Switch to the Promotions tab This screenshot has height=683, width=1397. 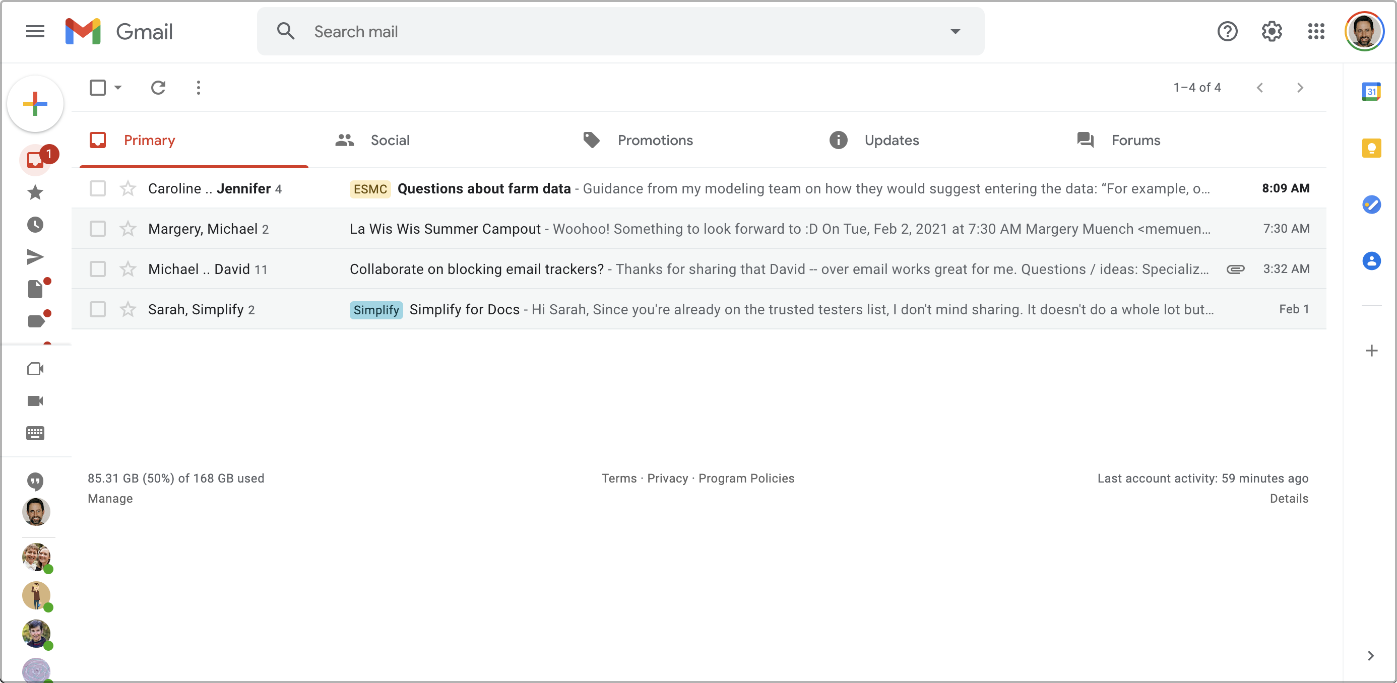tap(655, 140)
